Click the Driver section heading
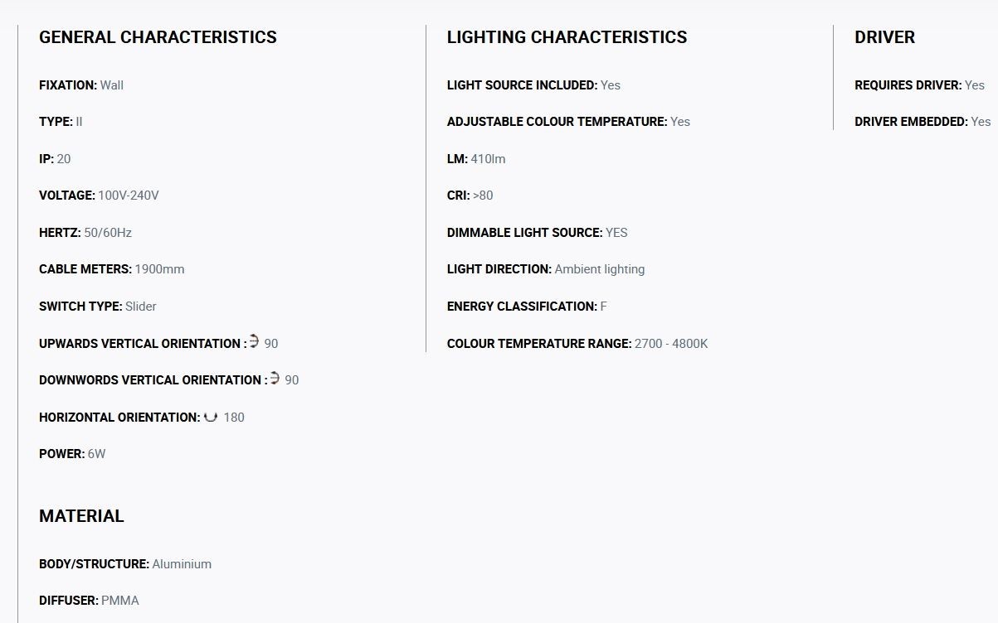 884,37
